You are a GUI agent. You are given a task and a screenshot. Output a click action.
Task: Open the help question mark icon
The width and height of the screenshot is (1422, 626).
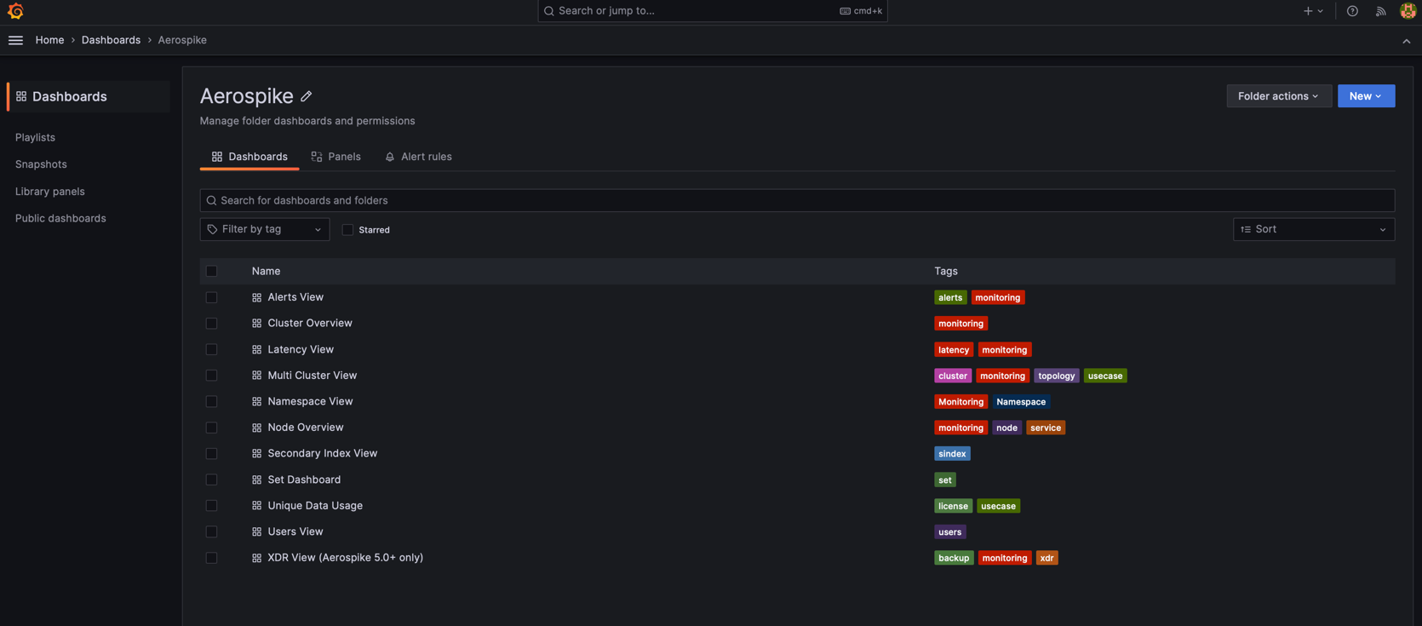1352,11
